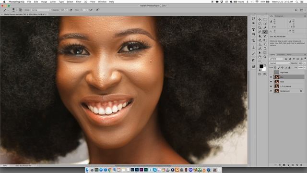Viewport: 307px width, 173px height.
Task: Open layer blend mode dropdown
Action: tap(280, 63)
